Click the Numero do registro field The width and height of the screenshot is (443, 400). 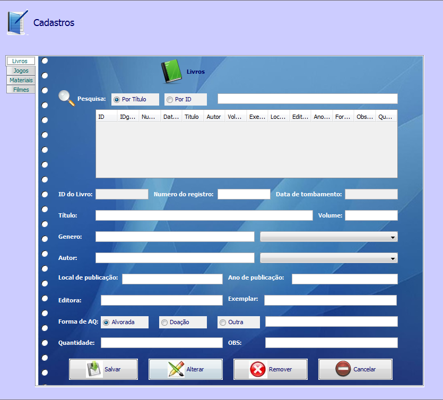244,194
